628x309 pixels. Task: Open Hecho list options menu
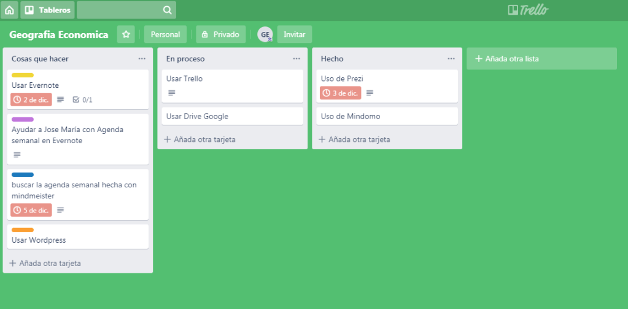[451, 58]
